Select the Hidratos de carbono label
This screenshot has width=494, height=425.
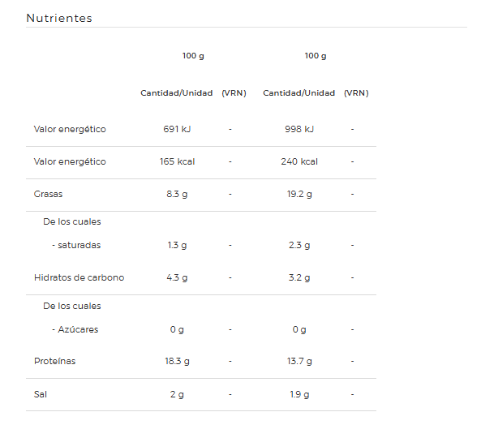[79, 277]
